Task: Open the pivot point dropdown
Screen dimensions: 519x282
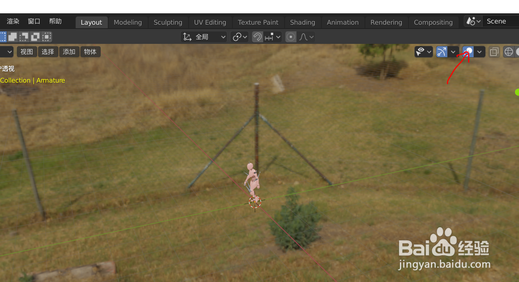Action: 240,37
